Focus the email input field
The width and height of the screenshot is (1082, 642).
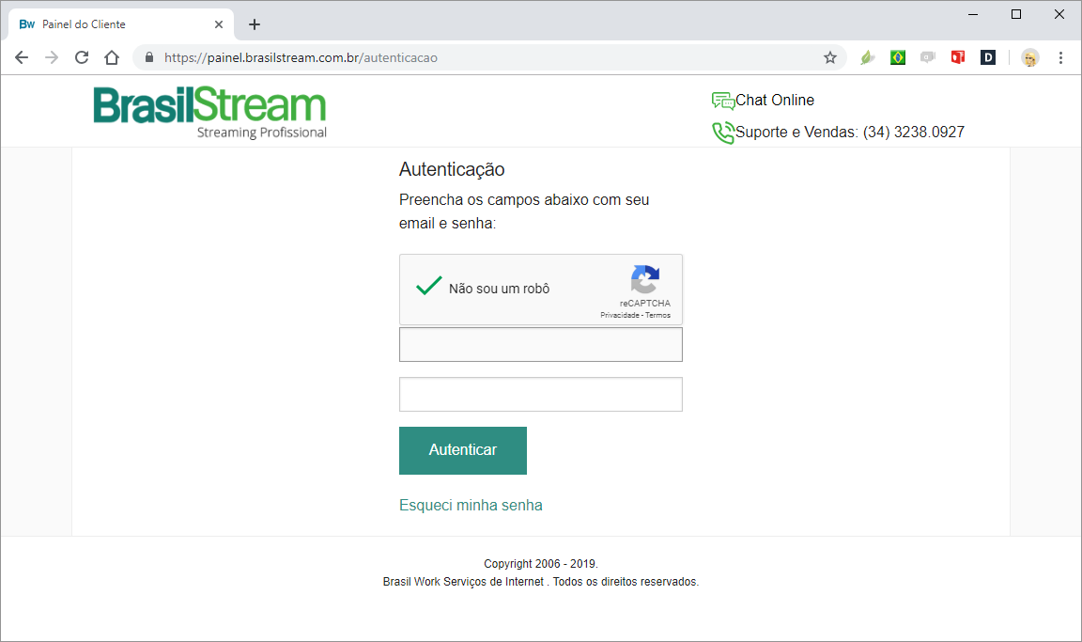(x=540, y=344)
